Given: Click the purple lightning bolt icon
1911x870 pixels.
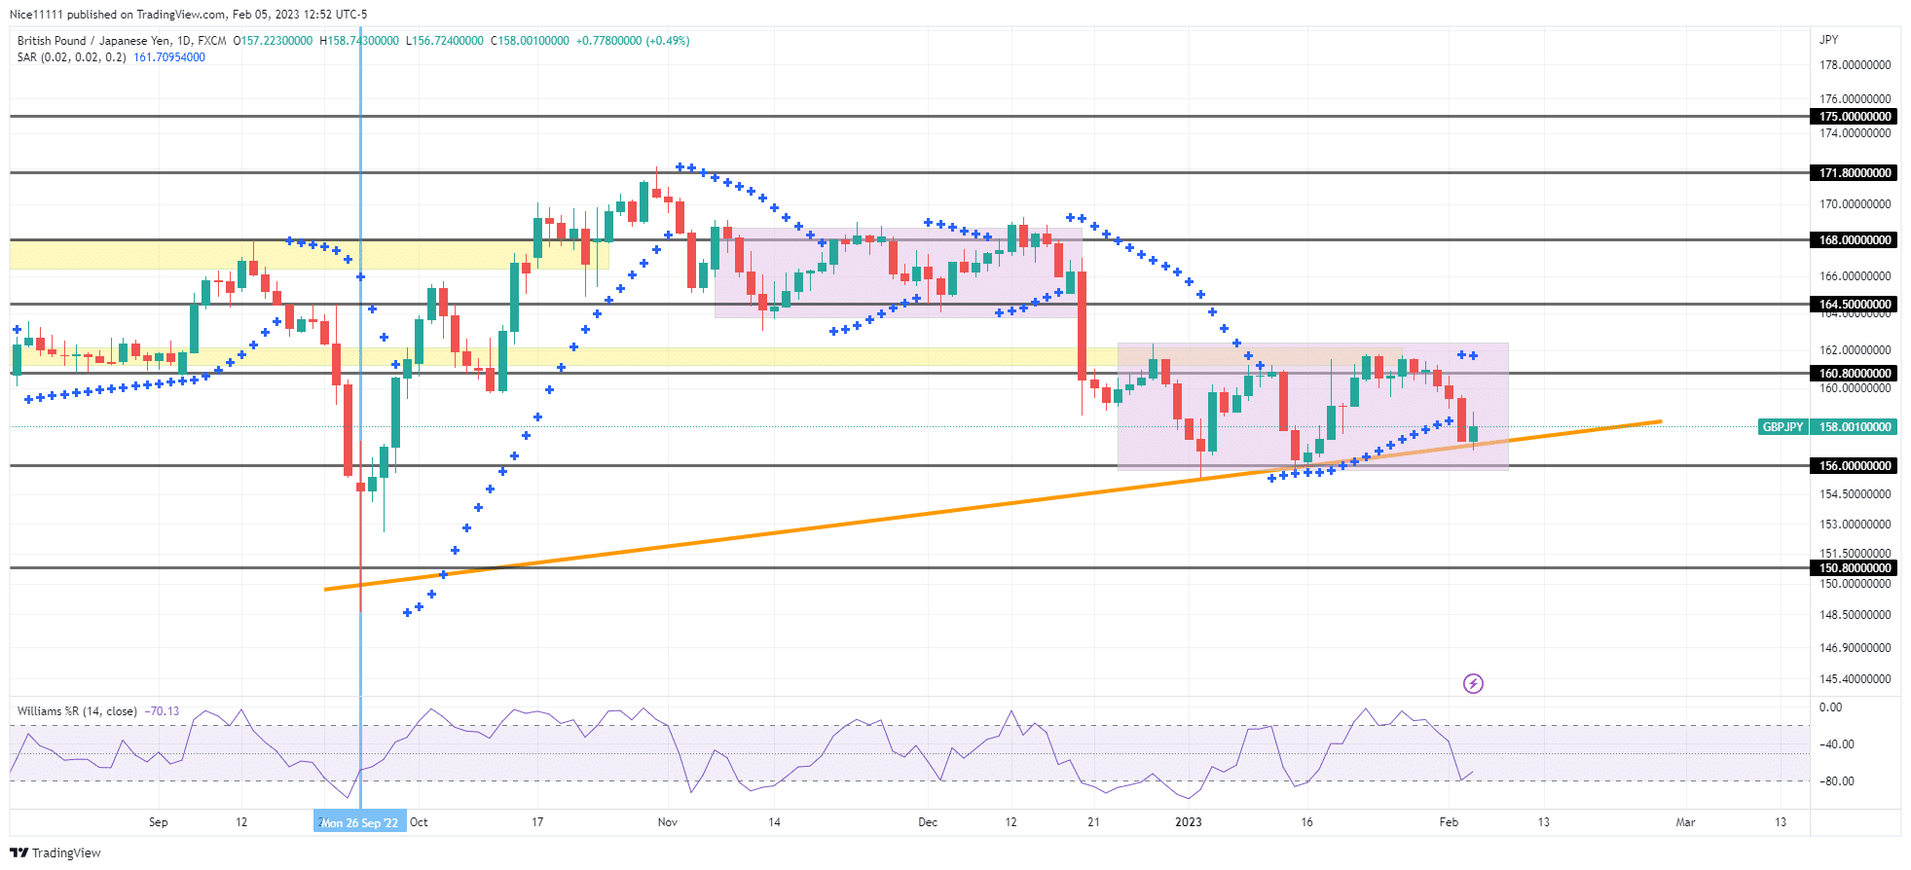Looking at the screenshot, I should point(1473,684).
